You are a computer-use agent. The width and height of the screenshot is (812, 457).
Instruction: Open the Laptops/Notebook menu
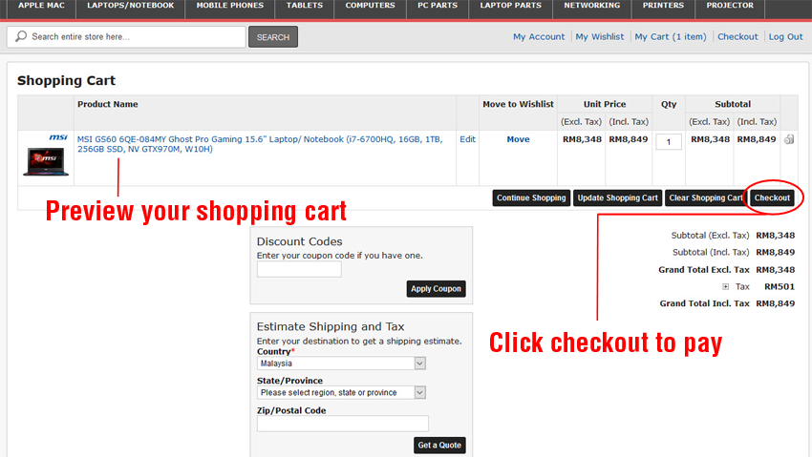coord(131,6)
